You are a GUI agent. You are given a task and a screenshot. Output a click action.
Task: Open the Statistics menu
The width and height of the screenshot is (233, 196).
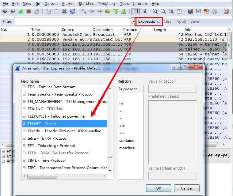click(x=86, y=4)
